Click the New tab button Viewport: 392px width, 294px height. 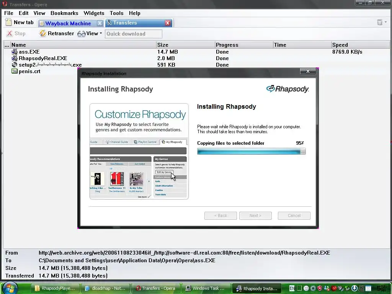(x=20, y=22)
